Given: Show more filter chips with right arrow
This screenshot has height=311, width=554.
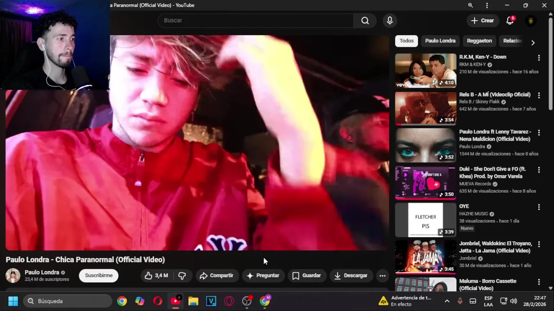Looking at the screenshot, I should coord(533,43).
